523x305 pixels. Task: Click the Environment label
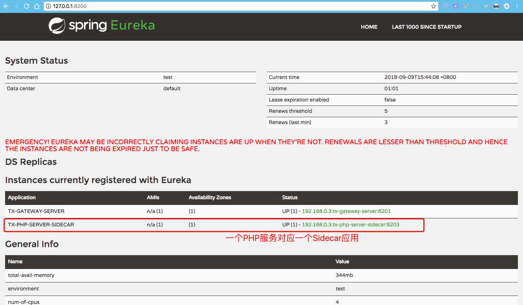point(22,77)
